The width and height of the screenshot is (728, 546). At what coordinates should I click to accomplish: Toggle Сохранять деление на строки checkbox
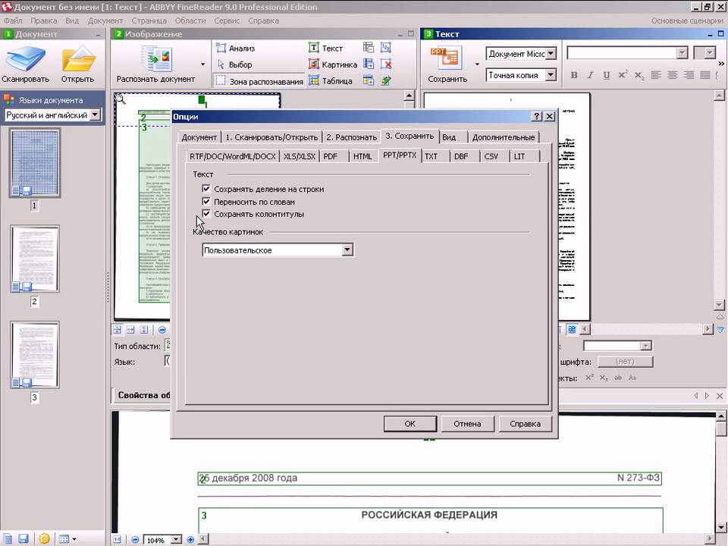coord(206,189)
